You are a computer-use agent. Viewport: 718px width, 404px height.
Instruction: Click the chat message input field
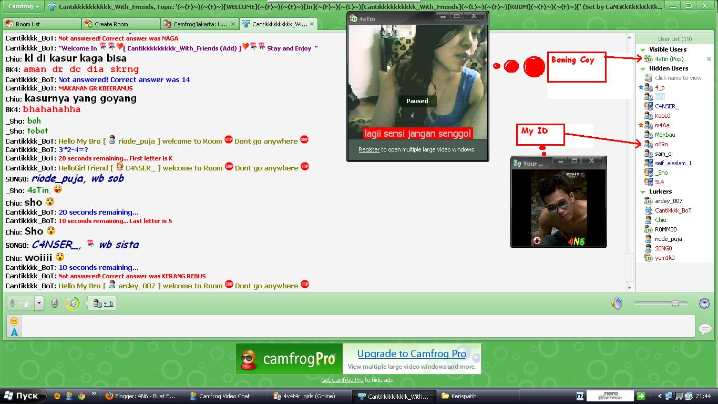click(x=358, y=326)
